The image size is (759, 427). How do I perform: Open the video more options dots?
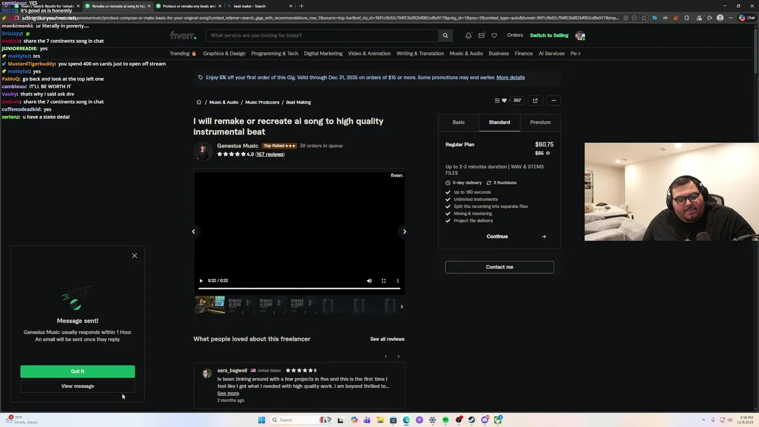[x=398, y=281]
